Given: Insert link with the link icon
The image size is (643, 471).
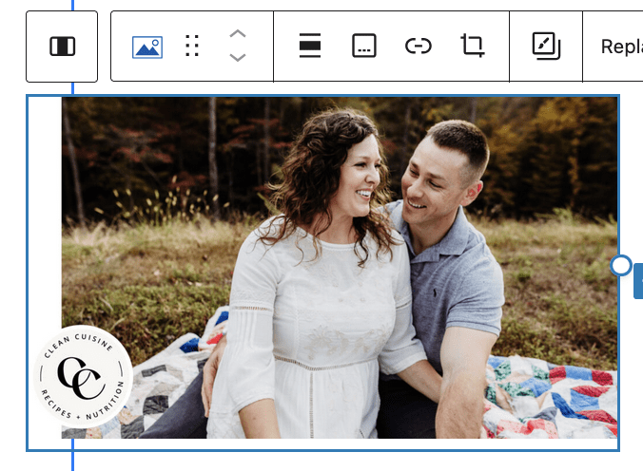Looking at the screenshot, I should 419,46.
